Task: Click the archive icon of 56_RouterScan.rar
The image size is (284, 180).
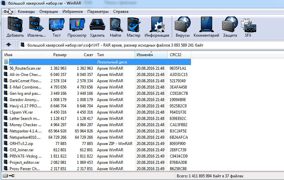Action: 6,68
